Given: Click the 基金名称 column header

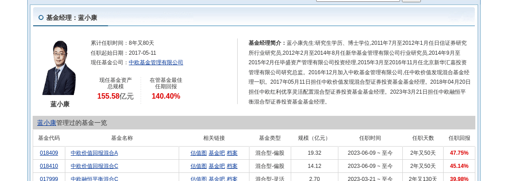Looking at the screenshot, I should (x=122, y=138).
